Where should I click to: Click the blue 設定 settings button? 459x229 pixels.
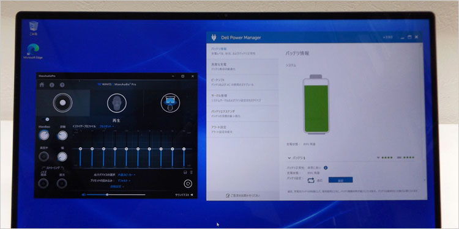point(340,180)
